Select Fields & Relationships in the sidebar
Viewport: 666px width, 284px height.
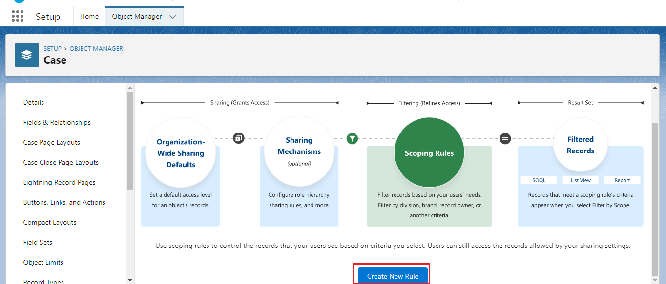pyautogui.click(x=57, y=122)
